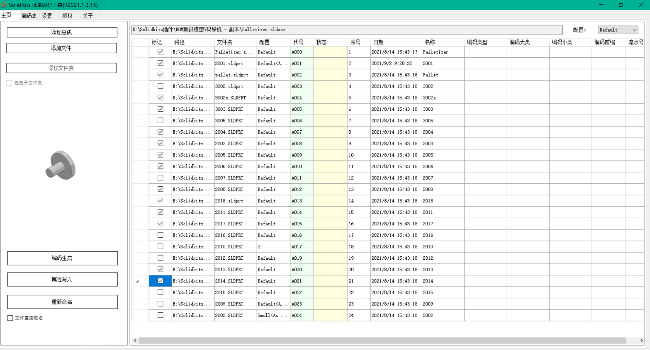The width and height of the screenshot is (650, 350).
Task: Toggle the 包括子文件夹 checkbox
Action: coord(10,83)
